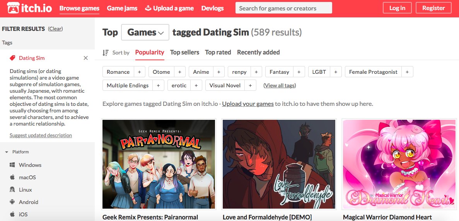Open the renpy tag
Screen dimensions: 459x221
click(x=239, y=72)
